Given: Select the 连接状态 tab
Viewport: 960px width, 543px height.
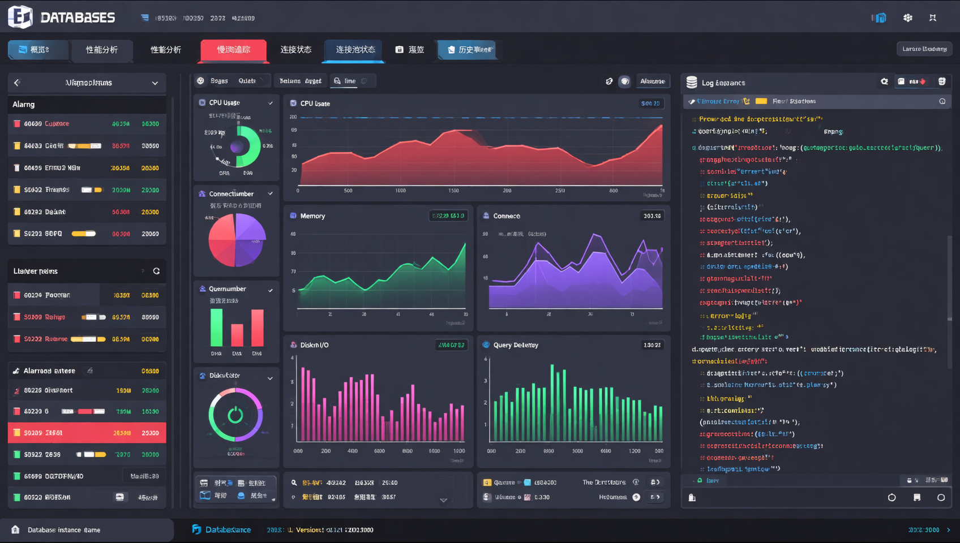Looking at the screenshot, I should click(295, 50).
